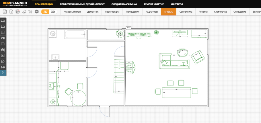Choose the sofa furniture category icon
Screen dimensions: 261x123
pos(3,21)
